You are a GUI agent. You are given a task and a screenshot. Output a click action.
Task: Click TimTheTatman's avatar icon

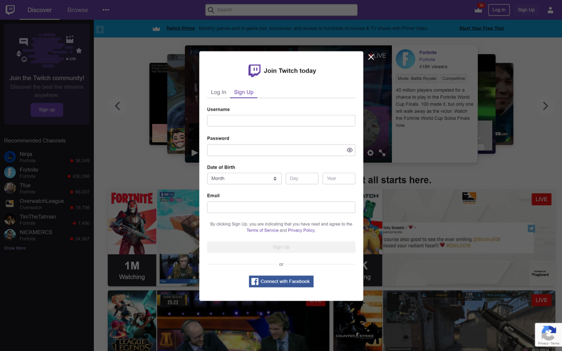click(10, 219)
